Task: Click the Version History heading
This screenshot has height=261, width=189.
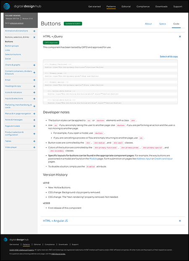Action: (x=55, y=175)
